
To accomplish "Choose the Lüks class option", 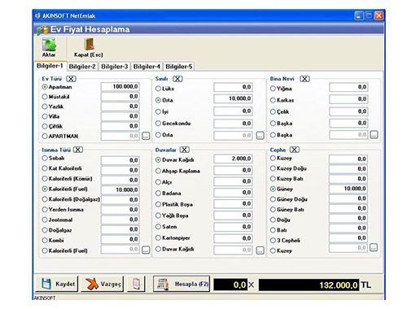I will coord(159,89).
